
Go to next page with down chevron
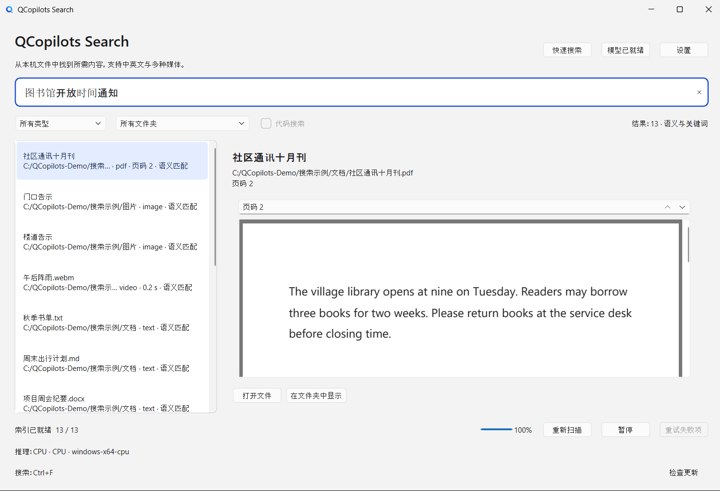(x=682, y=207)
